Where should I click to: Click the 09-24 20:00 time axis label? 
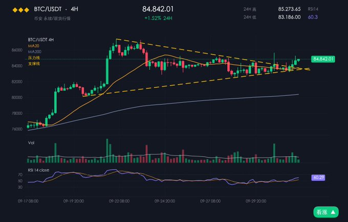coord(165,201)
